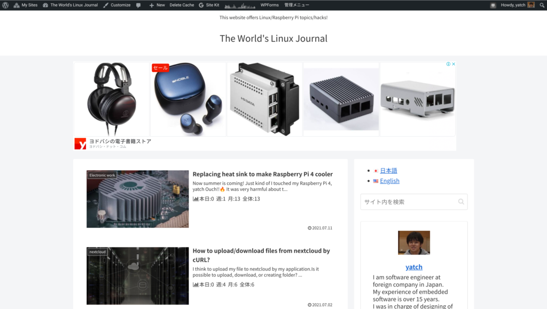Image resolution: width=547 pixels, height=309 pixels.
Task: Click the site title The World's Linux Journal
Action: (273, 38)
